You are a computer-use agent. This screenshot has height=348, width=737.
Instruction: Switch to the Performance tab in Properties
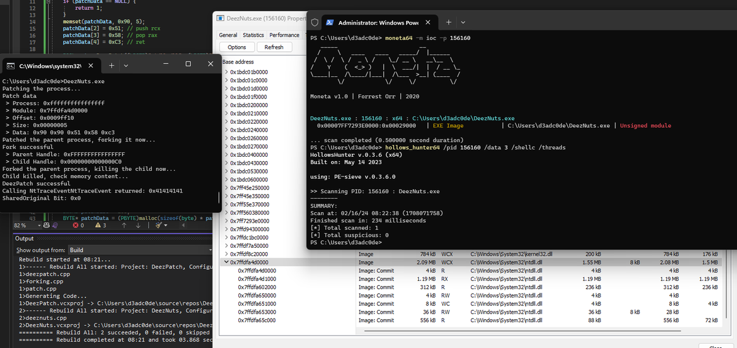click(284, 36)
